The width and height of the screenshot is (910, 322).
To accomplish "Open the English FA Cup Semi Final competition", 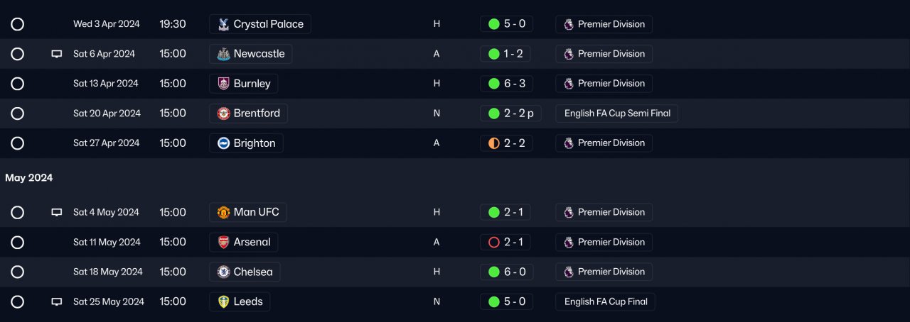I will pyautogui.click(x=616, y=113).
